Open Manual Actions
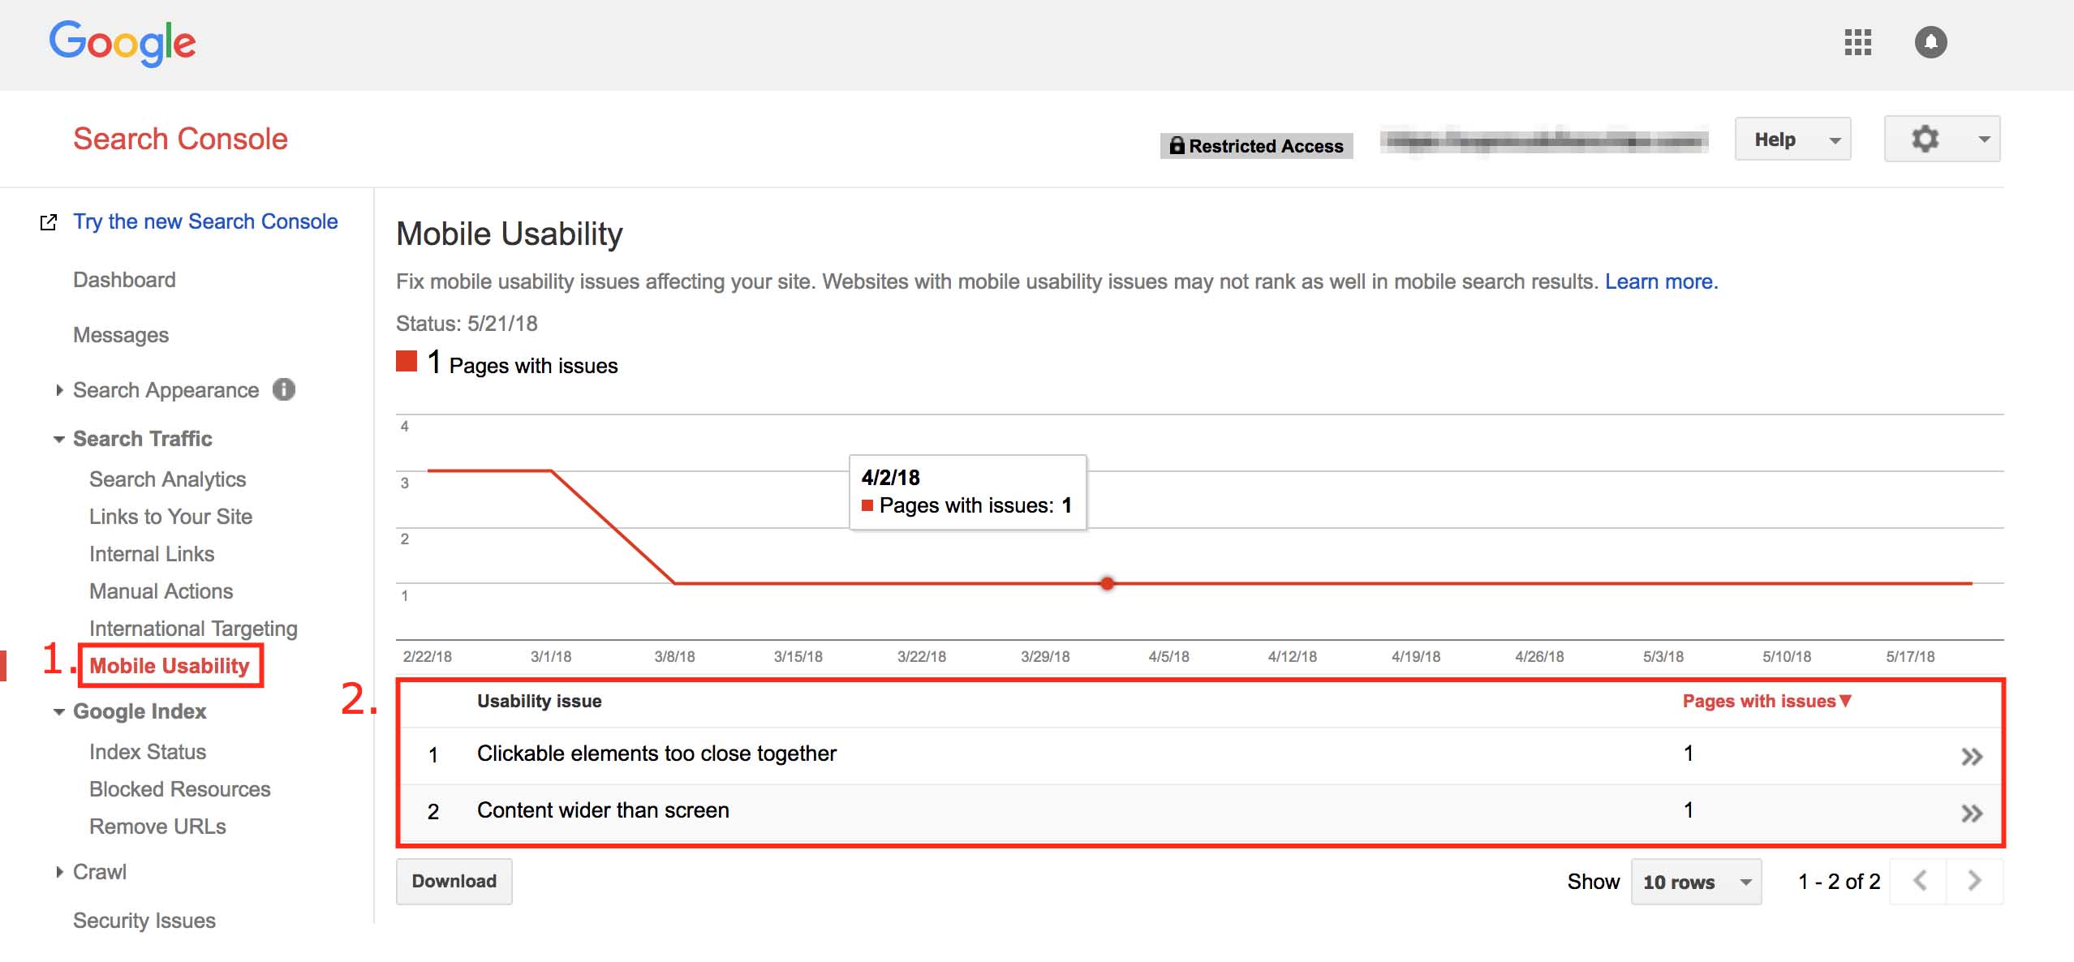 tap(161, 591)
